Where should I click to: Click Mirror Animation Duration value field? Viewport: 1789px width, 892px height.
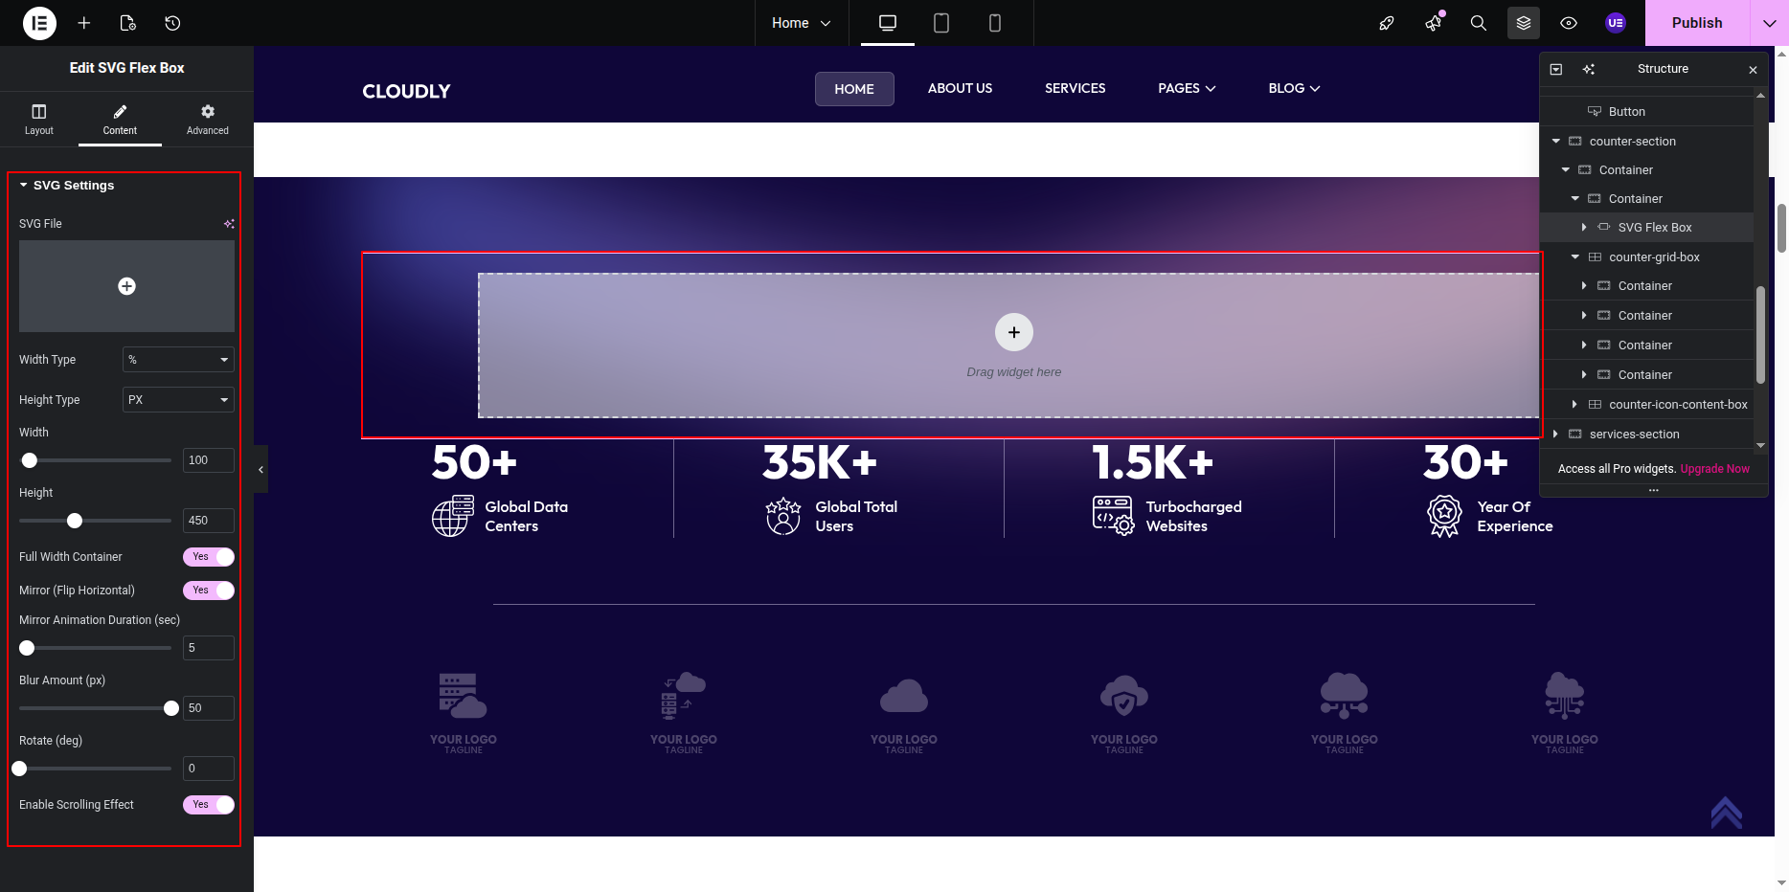coord(208,648)
